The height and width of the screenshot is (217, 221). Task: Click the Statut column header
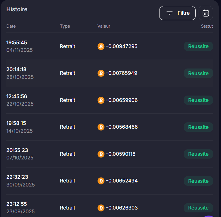(207, 26)
